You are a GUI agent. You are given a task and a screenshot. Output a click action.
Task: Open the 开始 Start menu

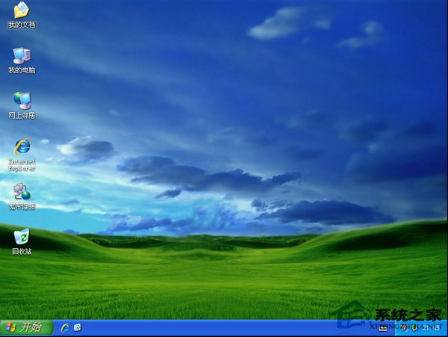point(27,327)
